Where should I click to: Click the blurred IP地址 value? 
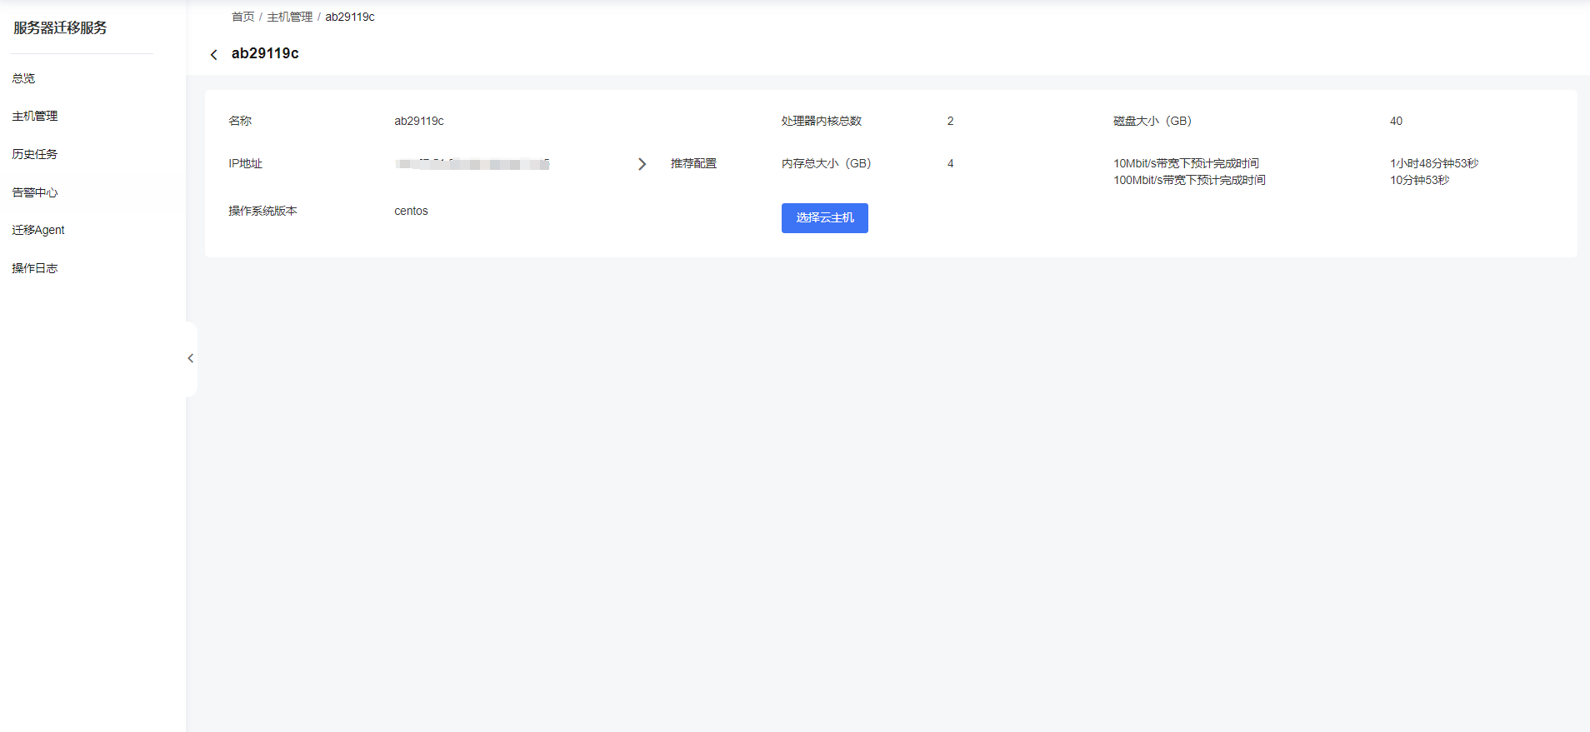[x=472, y=164]
